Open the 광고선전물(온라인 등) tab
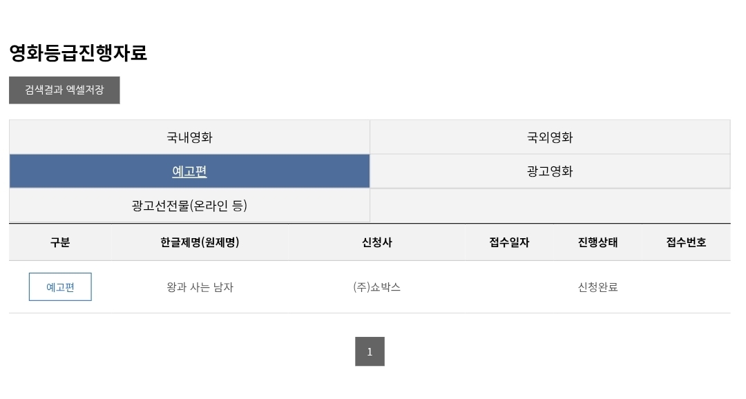Screen dimensions: 746x399 coord(189,206)
